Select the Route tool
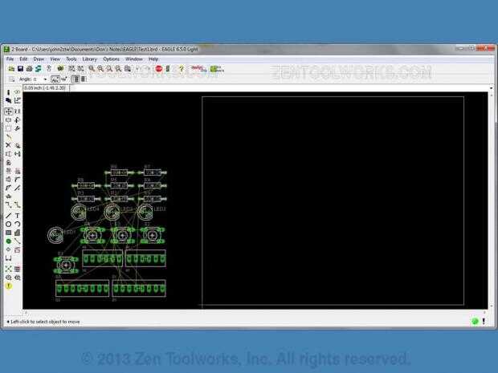 pyautogui.click(x=8, y=205)
